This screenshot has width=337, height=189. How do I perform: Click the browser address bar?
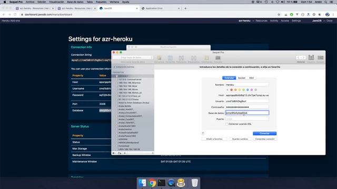148,15
